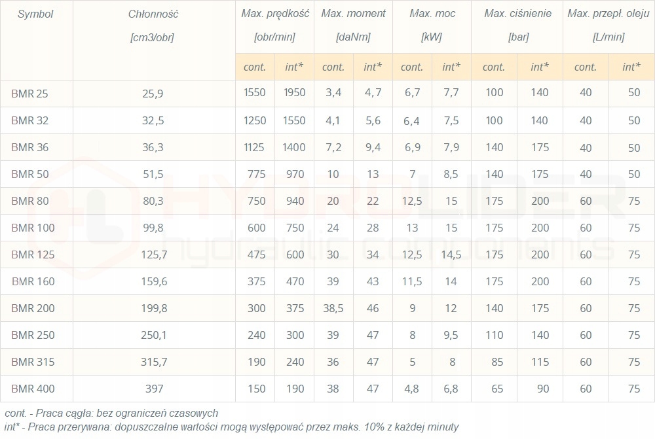The width and height of the screenshot is (655, 439).
Task: Click the 315,7 displacement value
Action: click(x=153, y=362)
